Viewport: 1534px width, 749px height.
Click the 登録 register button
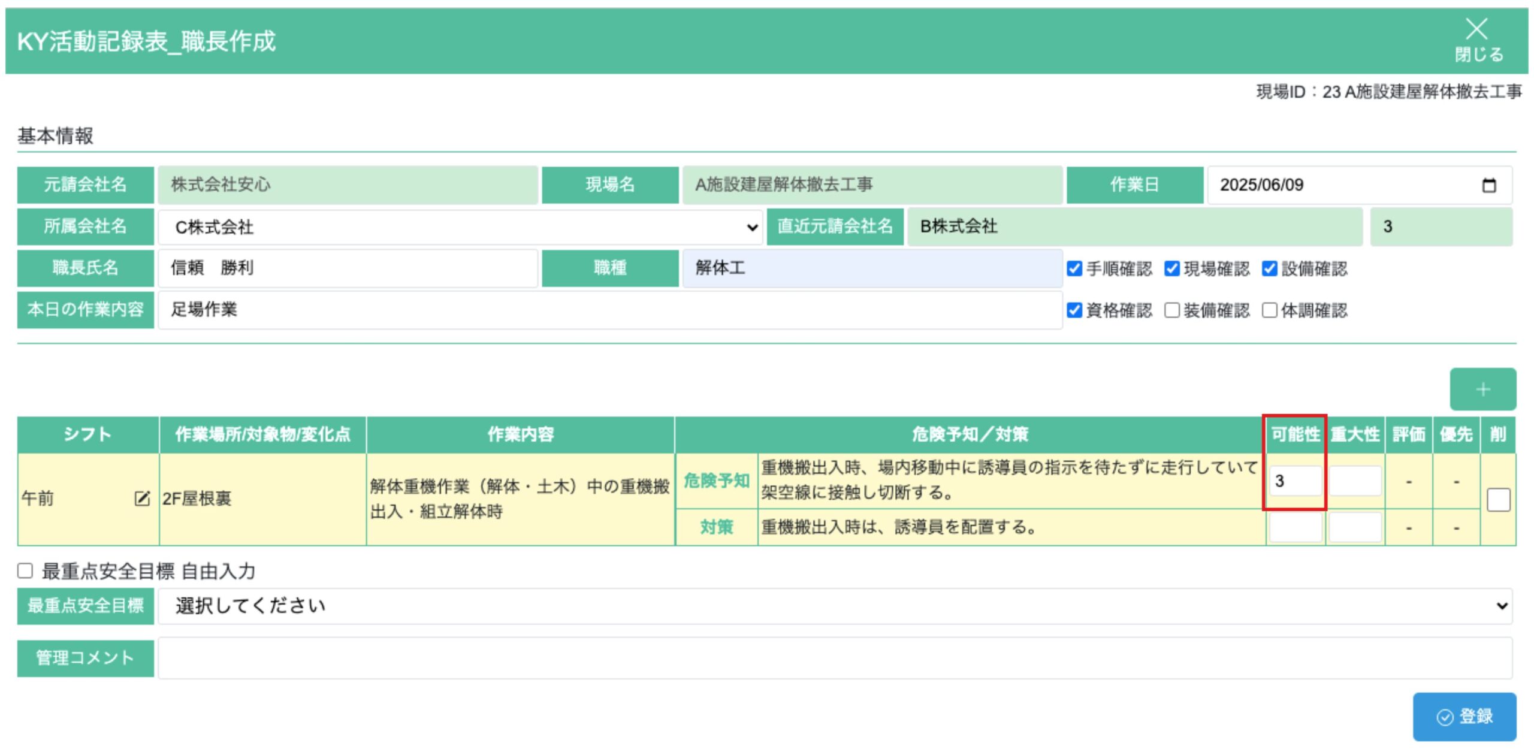click(x=1464, y=716)
